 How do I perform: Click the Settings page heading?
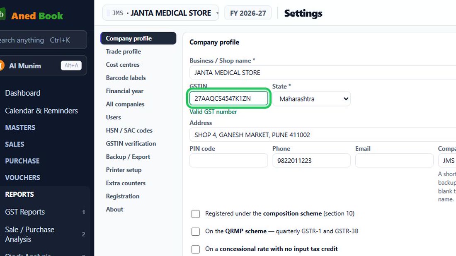pyautogui.click(x=303, y=13)
